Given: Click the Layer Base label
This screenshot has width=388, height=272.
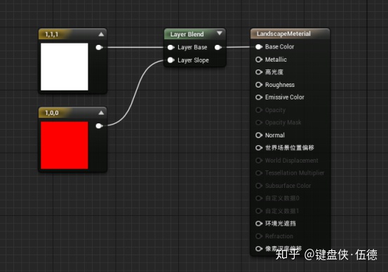Looking at the screenshot, I should (x=192, y=47).
